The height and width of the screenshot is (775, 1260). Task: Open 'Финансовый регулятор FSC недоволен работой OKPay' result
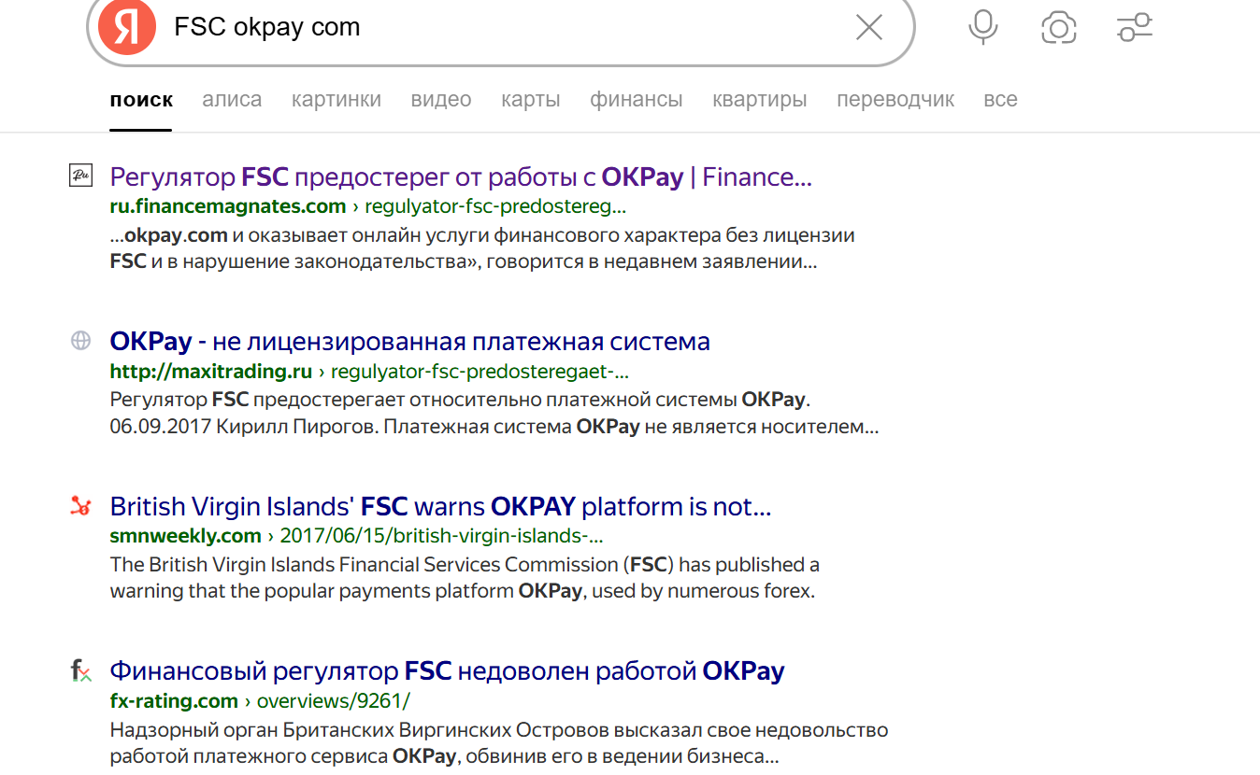pos(447,671)
